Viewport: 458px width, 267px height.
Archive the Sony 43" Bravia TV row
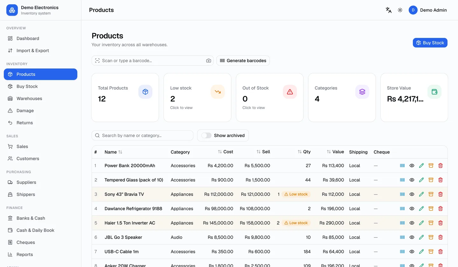pos(431,194)
